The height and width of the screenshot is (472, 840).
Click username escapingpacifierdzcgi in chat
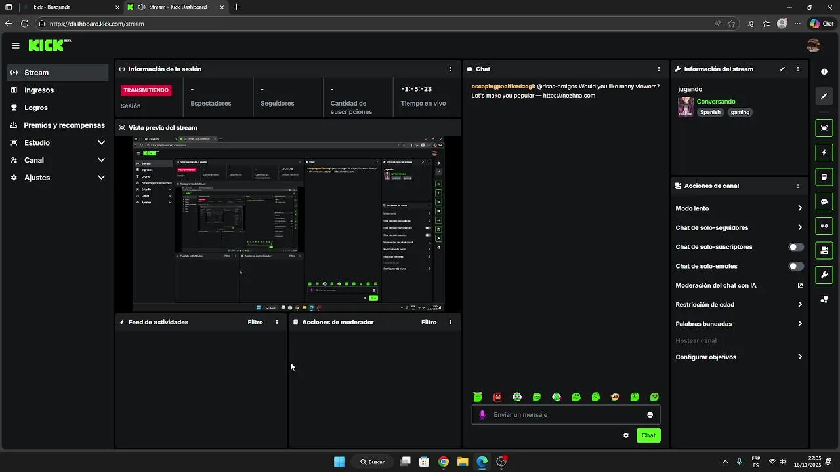(x=503, y=87)
